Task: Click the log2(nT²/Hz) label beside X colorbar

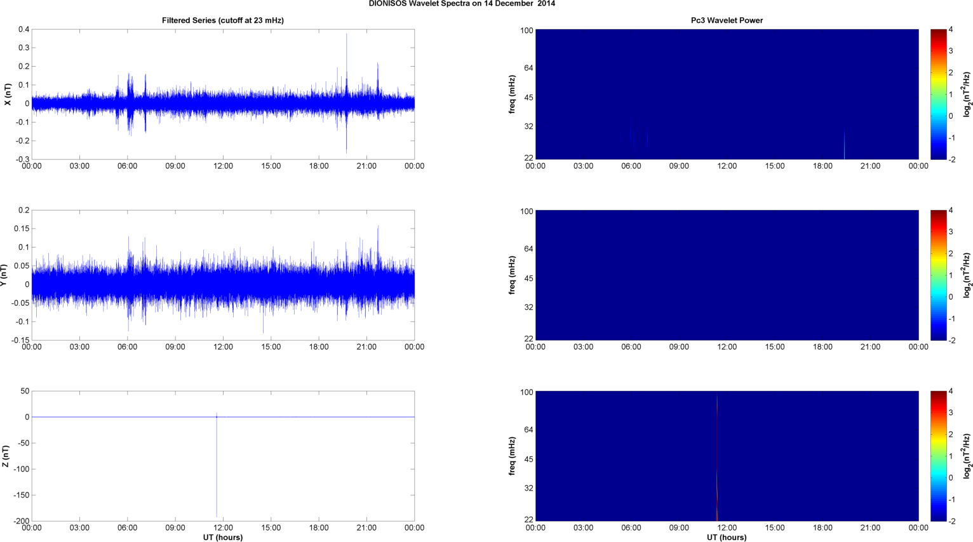Action: pos(967,95)
